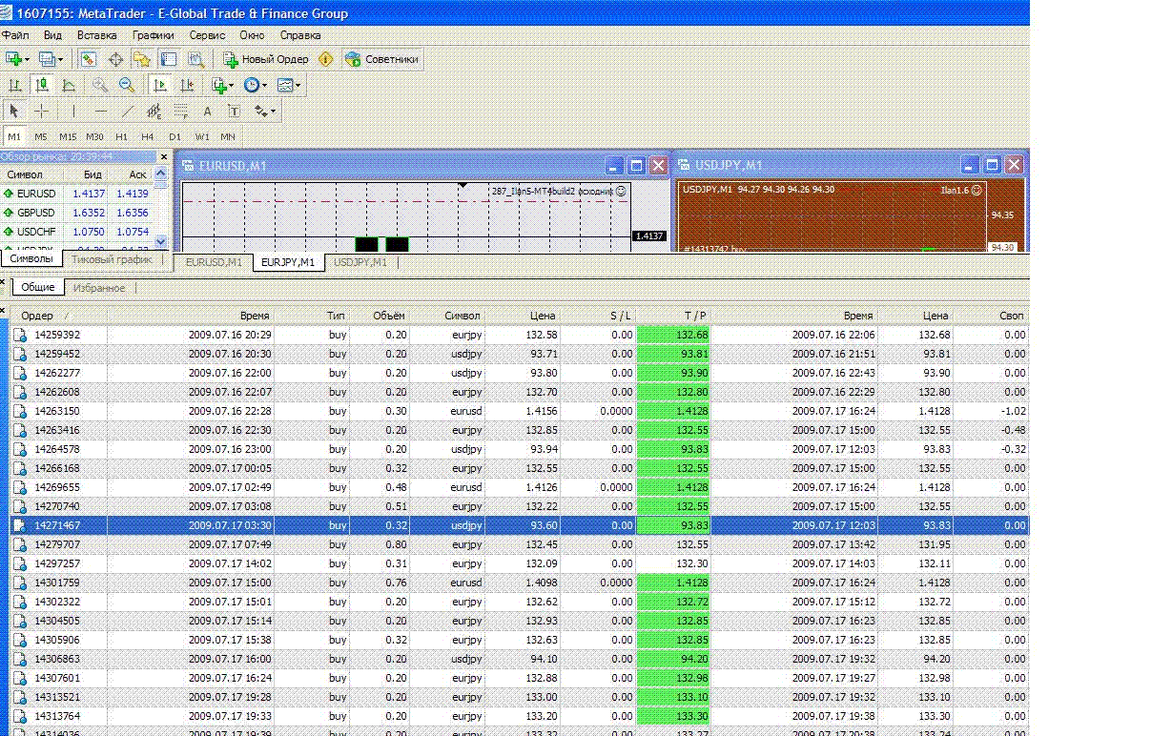Select order 14301759 in the list
The height and width of the screenshot is (736, 1172).
[x=520, y=583]
